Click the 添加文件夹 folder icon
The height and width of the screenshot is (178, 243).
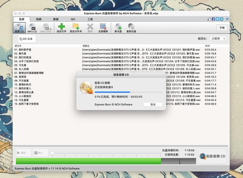tap(76, 27)
